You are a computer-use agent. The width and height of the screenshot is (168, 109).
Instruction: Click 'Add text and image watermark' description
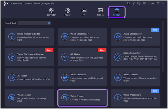(140, 99)
